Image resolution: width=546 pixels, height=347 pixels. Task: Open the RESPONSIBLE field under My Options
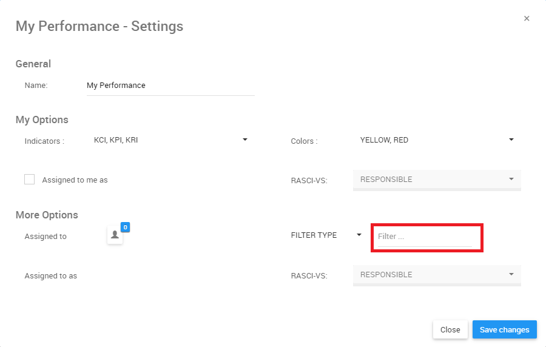coord(431,180)
